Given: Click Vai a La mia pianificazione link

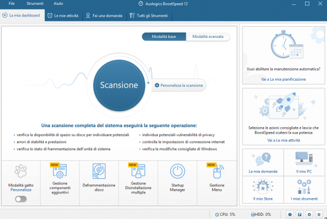Looking at the screenshot, I should click(x=283, y=79).
